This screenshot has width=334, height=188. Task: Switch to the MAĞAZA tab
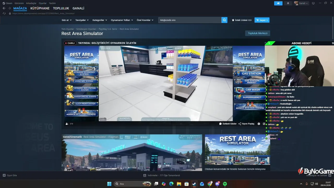coord(20,8)
